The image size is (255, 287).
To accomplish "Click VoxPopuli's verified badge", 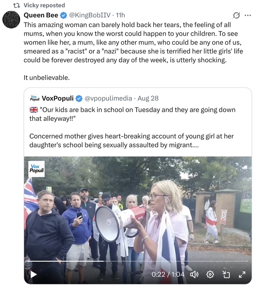I will coord(79,99).
